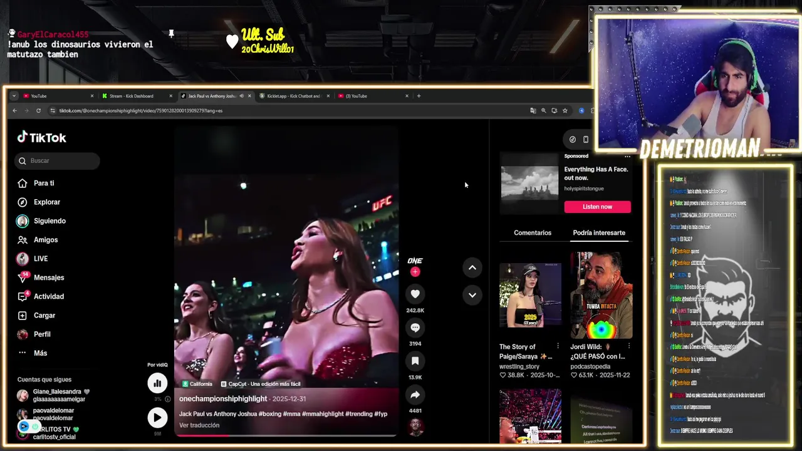Open the browser tab search dropdown
The image size is (802, 451).
14,96
